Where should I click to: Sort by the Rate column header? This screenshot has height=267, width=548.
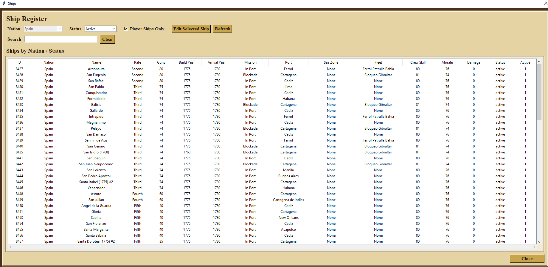click(x=137, y=62)
